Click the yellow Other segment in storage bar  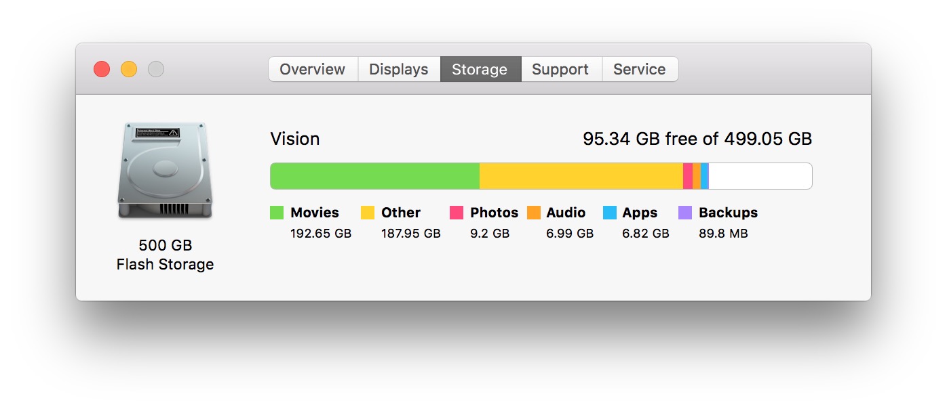[581, 176]
